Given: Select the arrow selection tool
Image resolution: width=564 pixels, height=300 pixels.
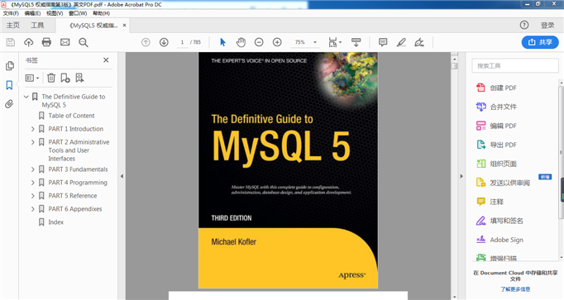Looking at the screenshot, I should 222,42.
